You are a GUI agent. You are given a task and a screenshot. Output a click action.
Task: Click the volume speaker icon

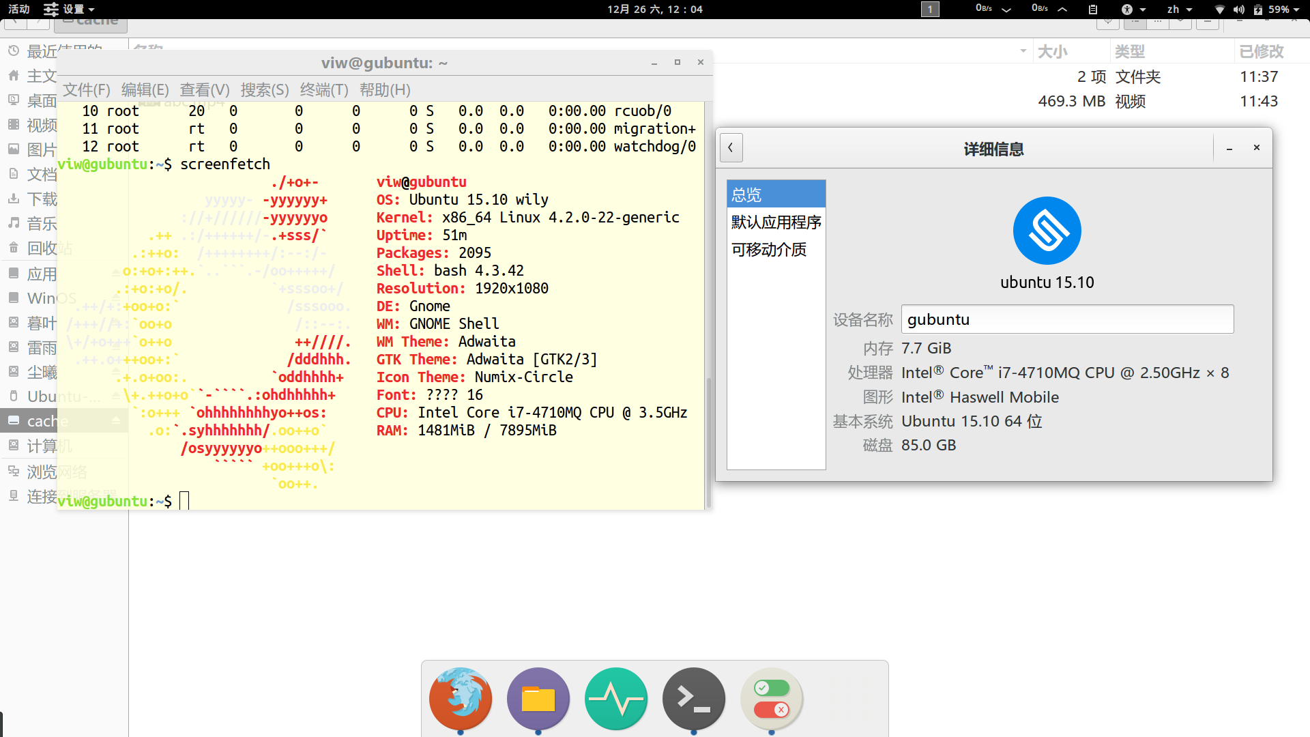click(x=1238, y=10)
